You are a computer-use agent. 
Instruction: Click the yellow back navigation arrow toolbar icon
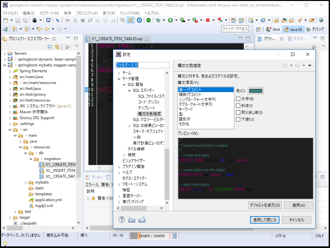pyautogui.click(x=47, y=29)
